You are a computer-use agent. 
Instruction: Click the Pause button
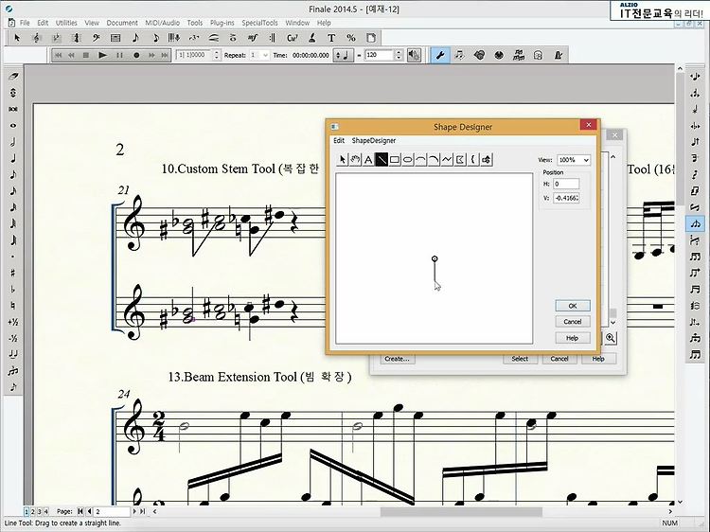pos(119,55)
